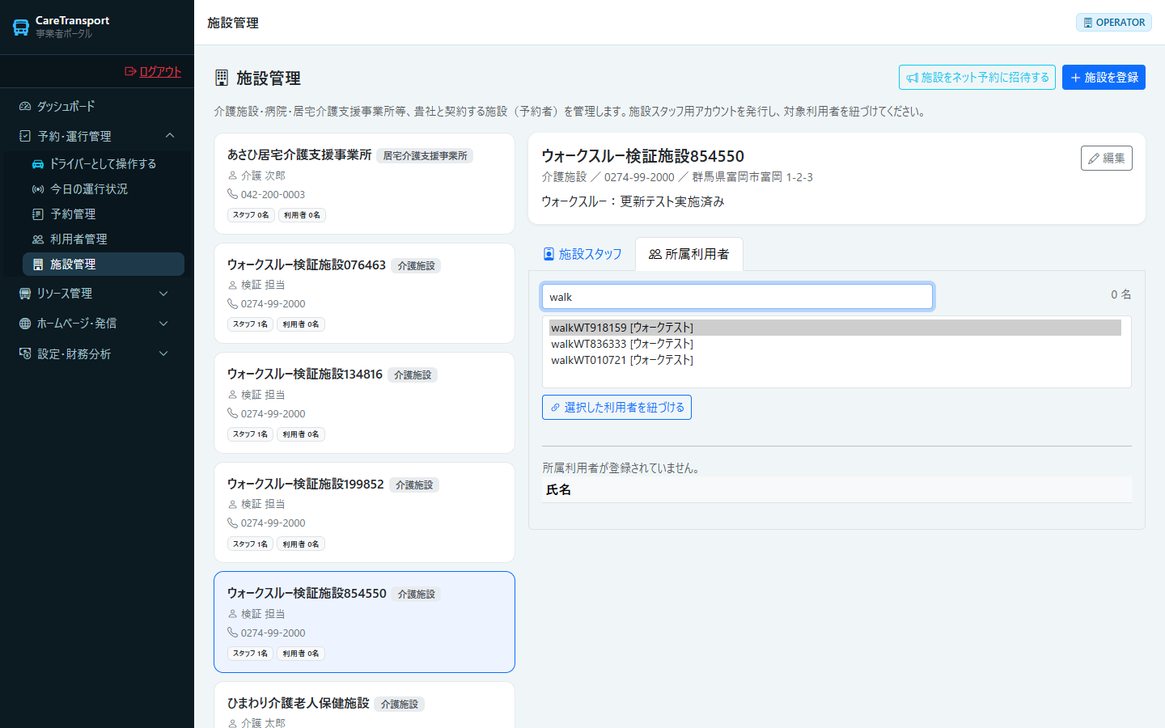Click the building icon of the active 施設管理 item
This screenshot has width=1165, height=728.
38,265
